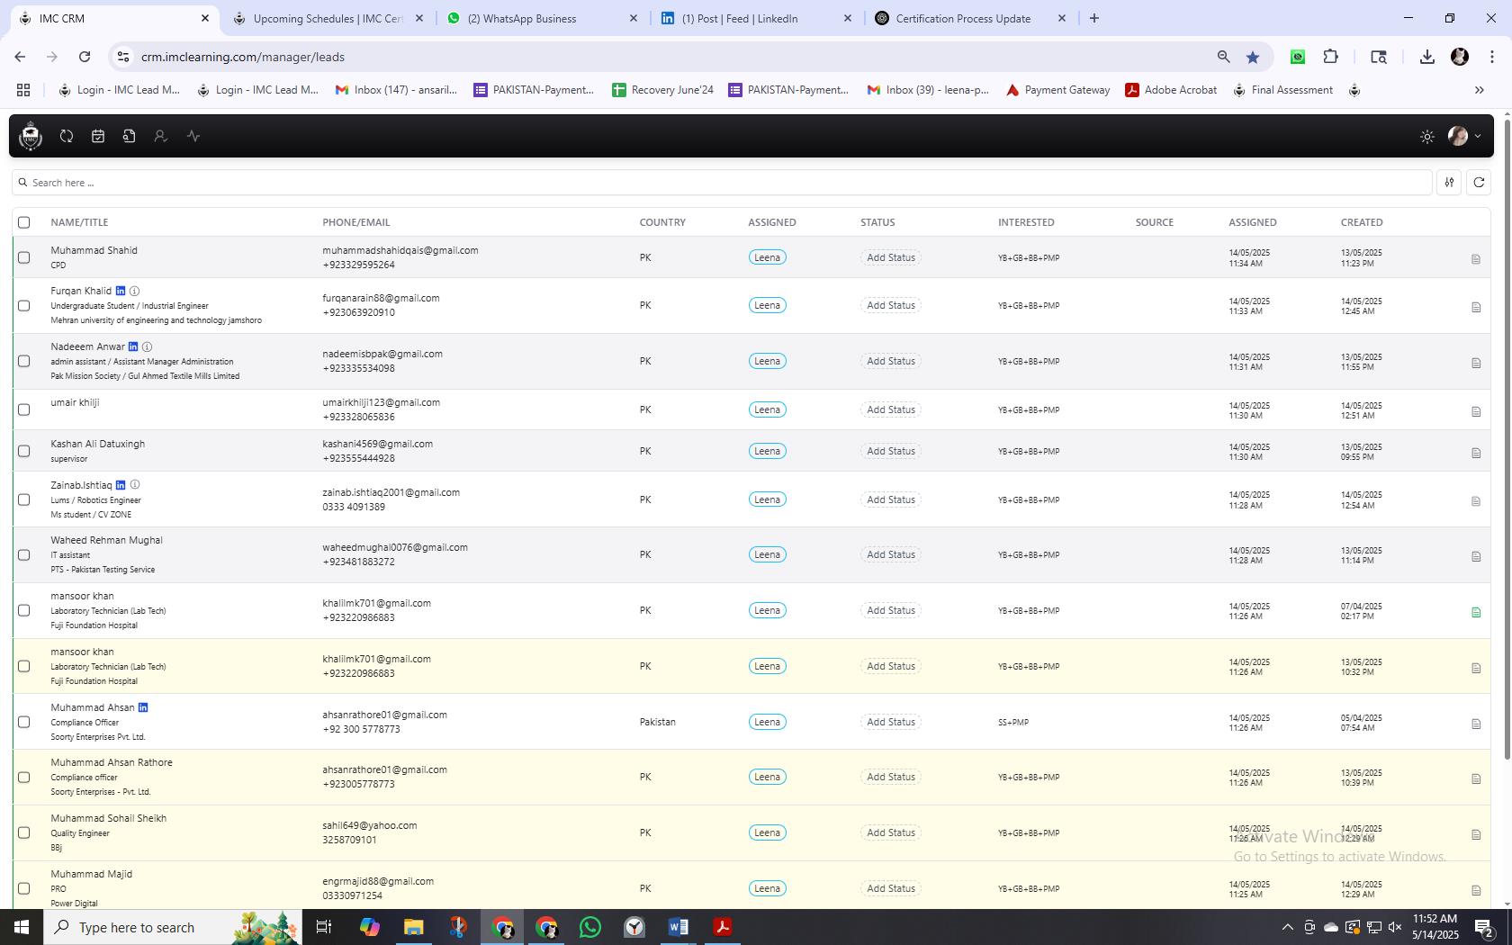
Task: Click info icon beside Nadeeem Anwar
Action: [147, 346]
